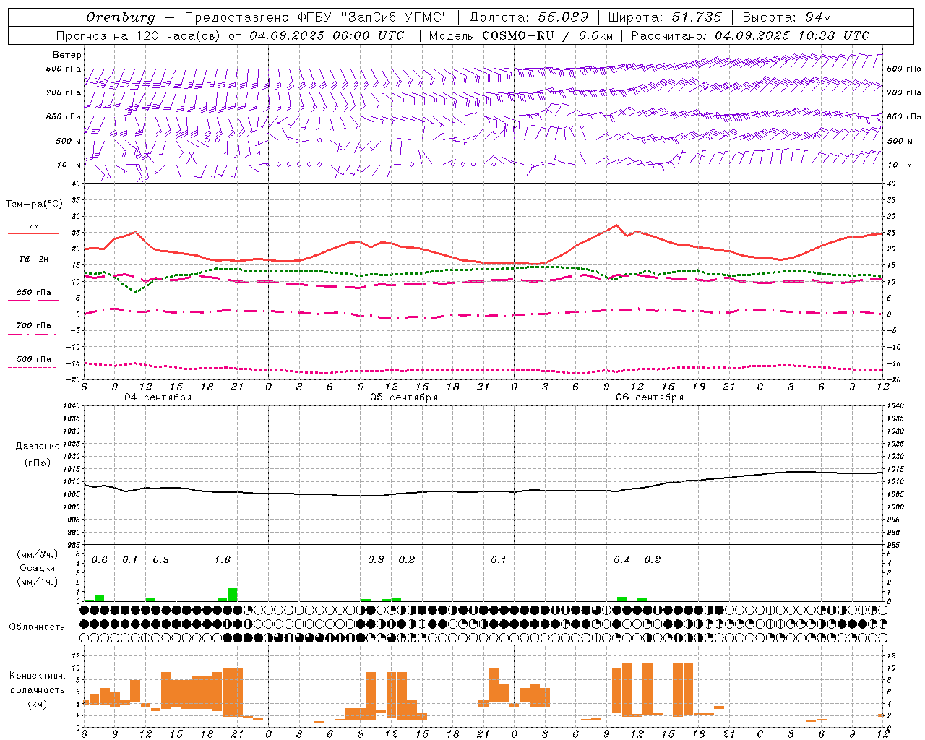Select the precipitation value '0.4'
The height and width of the screenshot is (740, 925).
click(621, 560)
